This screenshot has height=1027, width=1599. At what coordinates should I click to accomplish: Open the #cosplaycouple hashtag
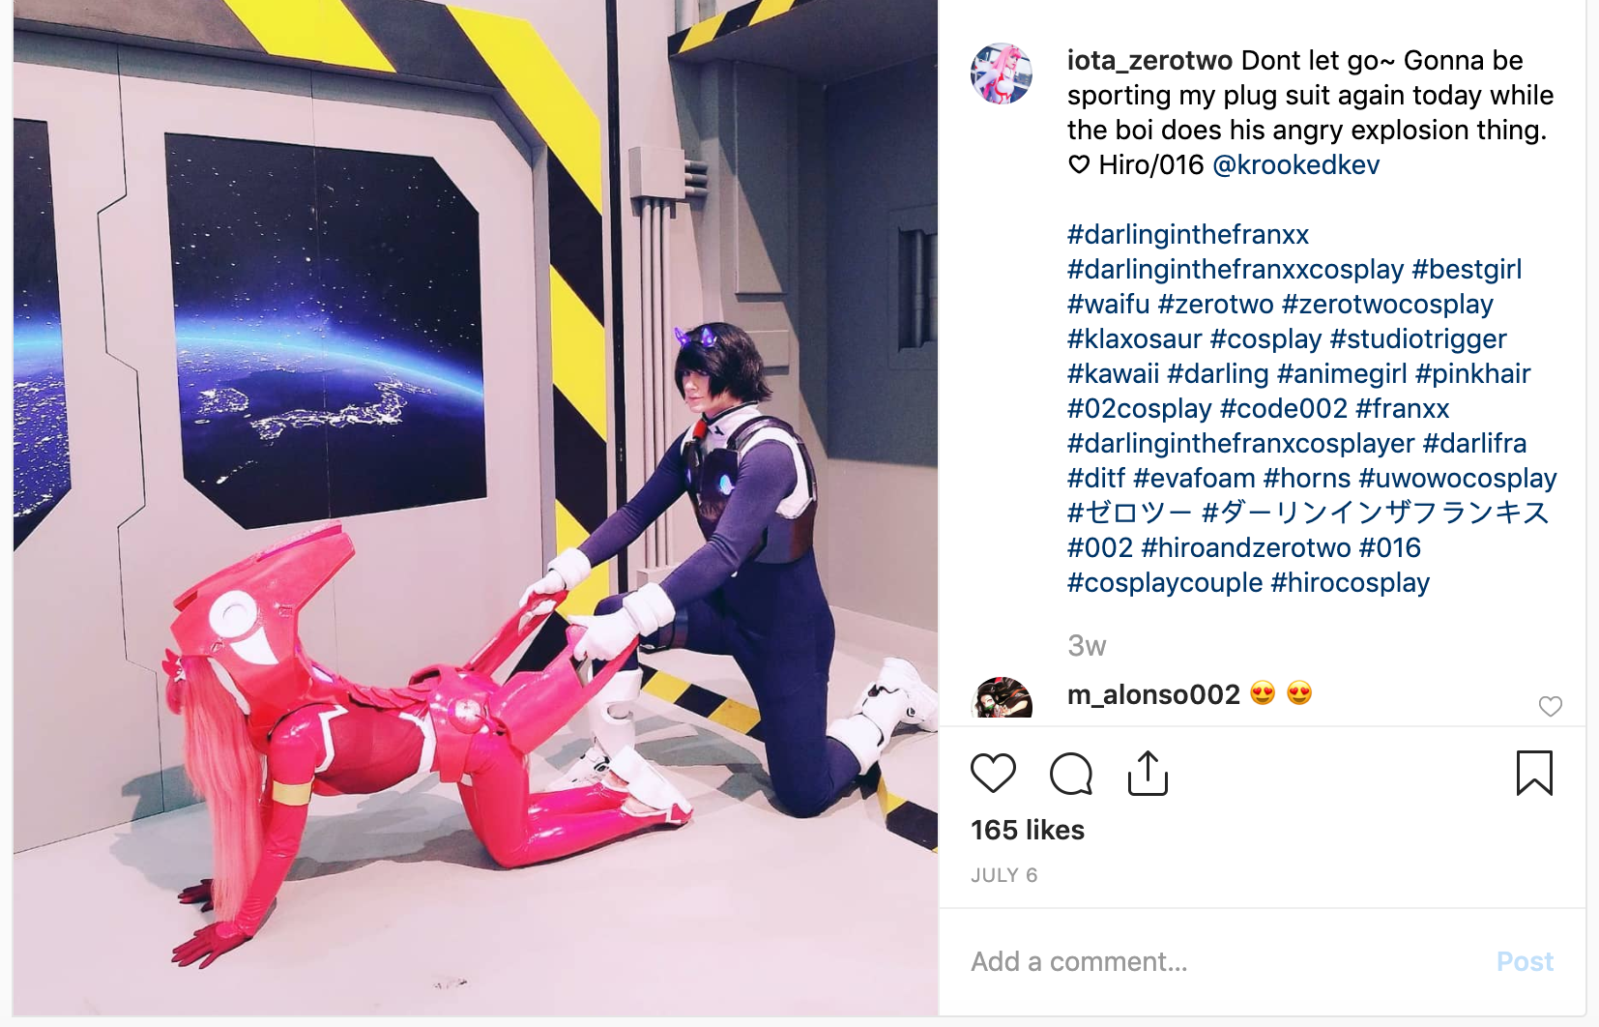(1165, 582)
